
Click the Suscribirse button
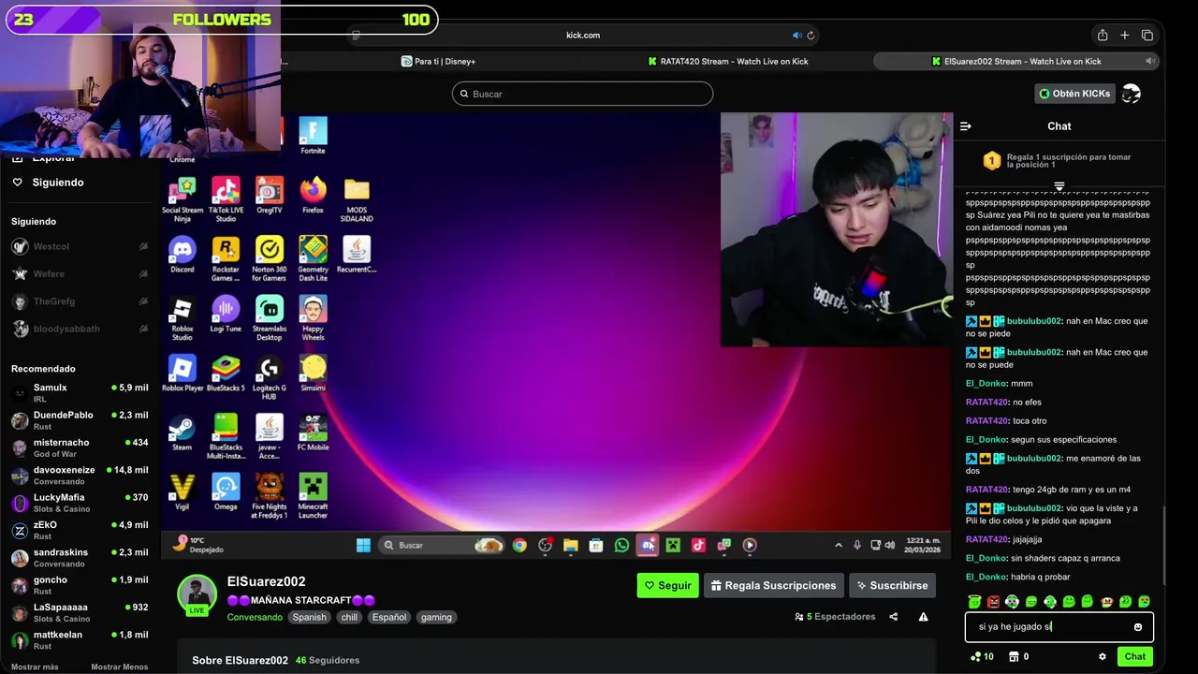tap(892, 586)
